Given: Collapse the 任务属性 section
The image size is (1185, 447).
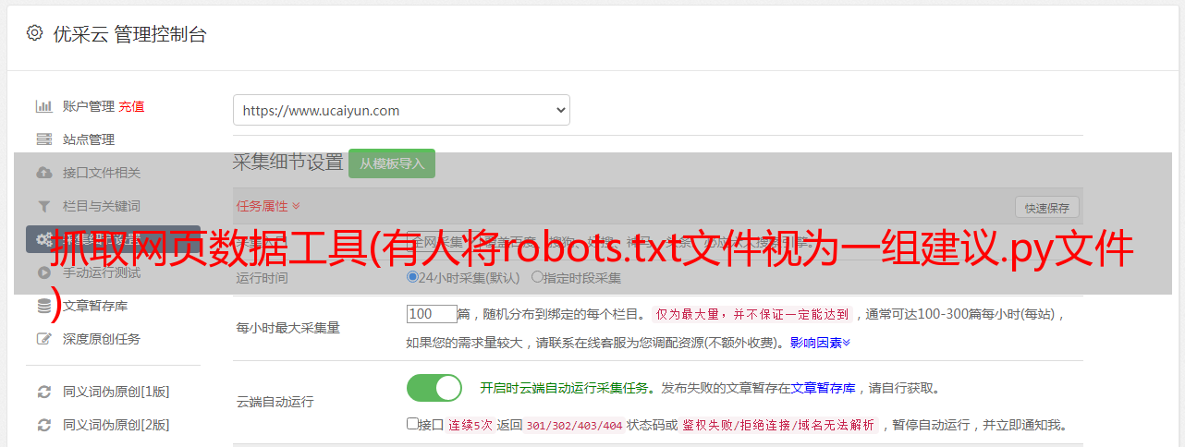Looking at the screenshot, I should point(268,206).
